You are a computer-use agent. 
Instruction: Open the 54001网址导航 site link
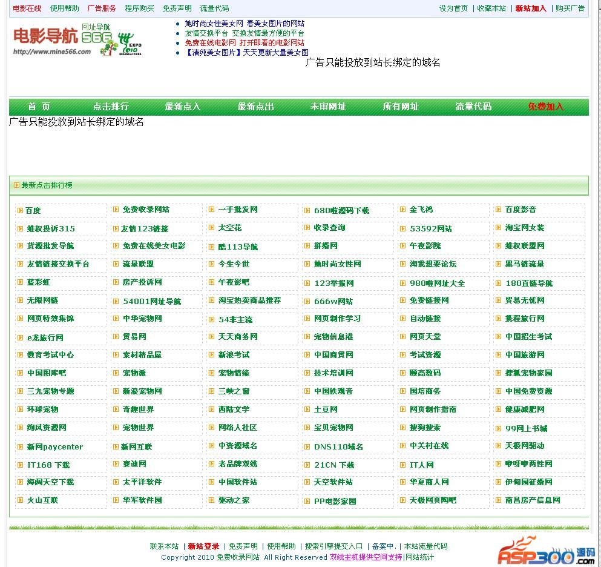(x=152, y=301)
